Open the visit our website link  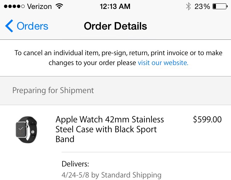tap(163, 63)
